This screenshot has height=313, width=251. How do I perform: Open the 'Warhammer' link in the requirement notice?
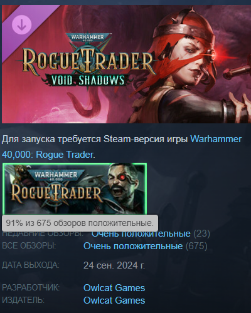216,139
